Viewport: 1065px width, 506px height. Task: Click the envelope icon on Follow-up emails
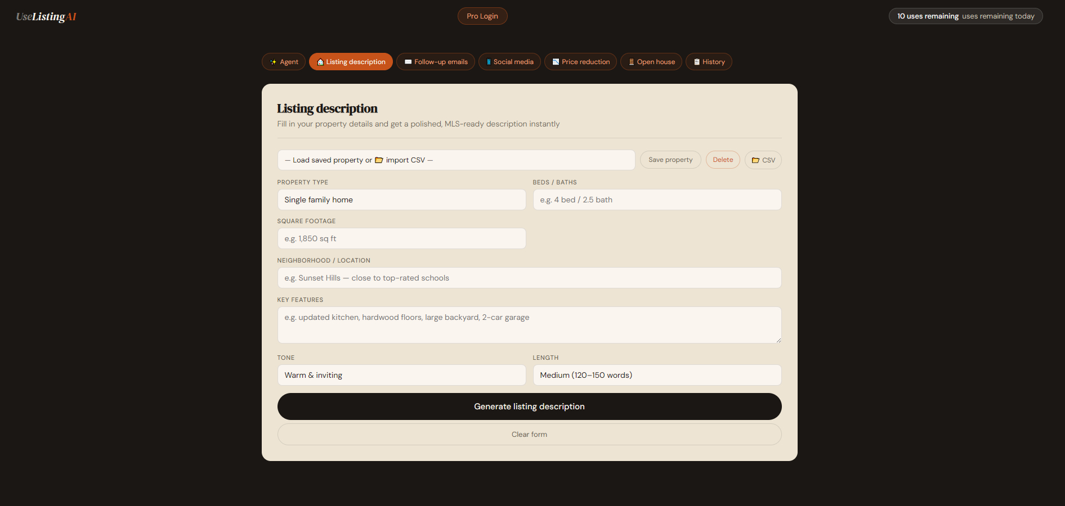tap(408, 62)
